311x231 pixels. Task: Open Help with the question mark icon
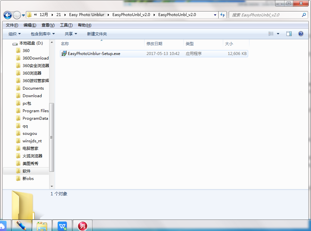(301, 34)
